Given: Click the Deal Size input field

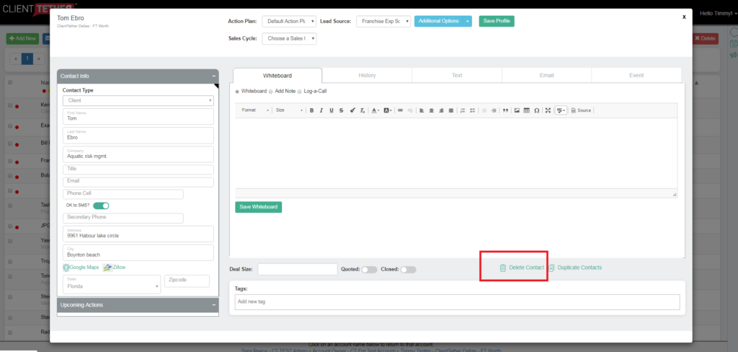Looking at the screenshot, I should (x=298, y=270).
